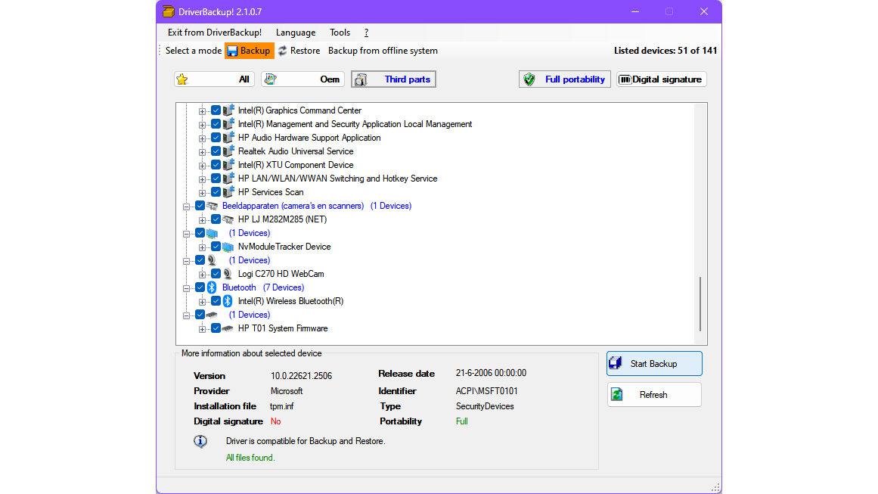This screenshot has width=878, height=494.
Task: Uncheck Intel(R) Graphics Command Center checkbox
Action: point(216,111)
